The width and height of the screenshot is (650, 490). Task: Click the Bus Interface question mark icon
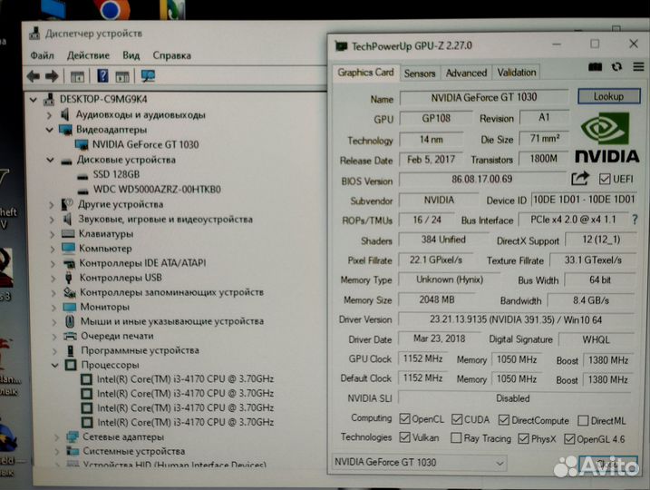coord(634,220)
